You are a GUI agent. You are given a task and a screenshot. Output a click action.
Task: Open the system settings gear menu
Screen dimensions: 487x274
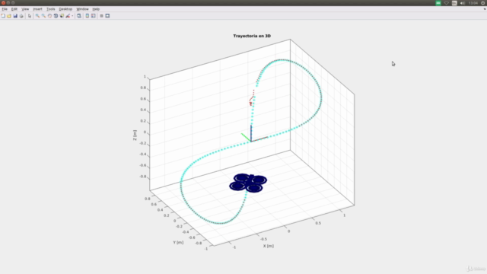(x=483, y=3)
